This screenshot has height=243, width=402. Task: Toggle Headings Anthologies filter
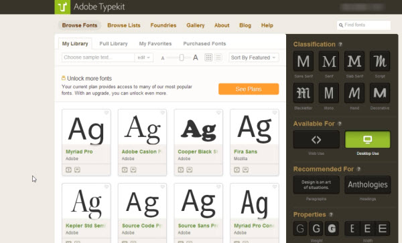pyautogui.click(x=368, y=184)
